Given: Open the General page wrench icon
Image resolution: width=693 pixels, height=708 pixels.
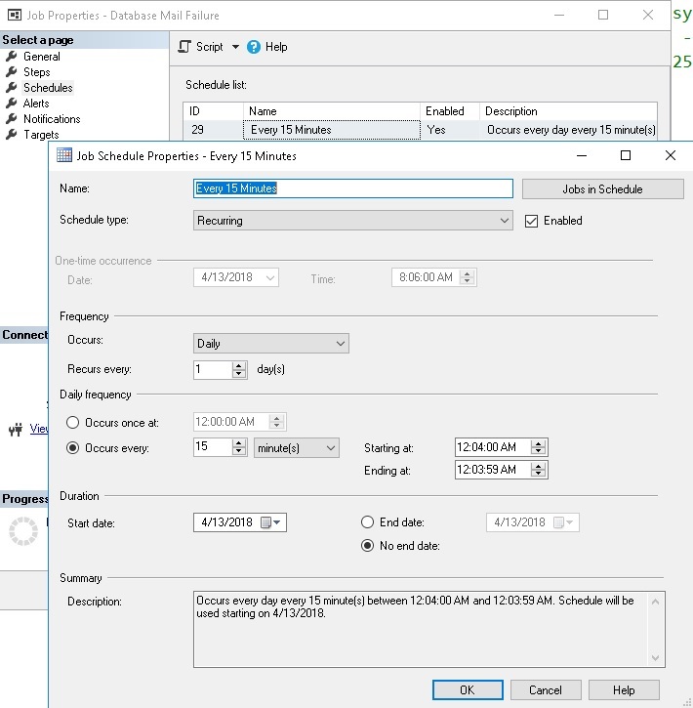Looking at the screenshot, I should point(12,57).
